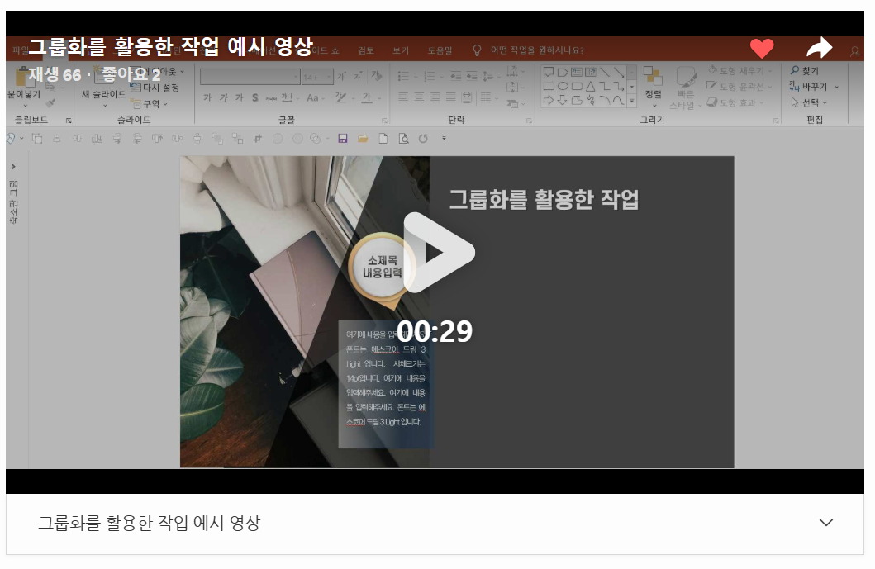Open the 도형 윤곽선 shape outline dropdown
The height and width of the screenshot is (569, 875).
(740, 87)
